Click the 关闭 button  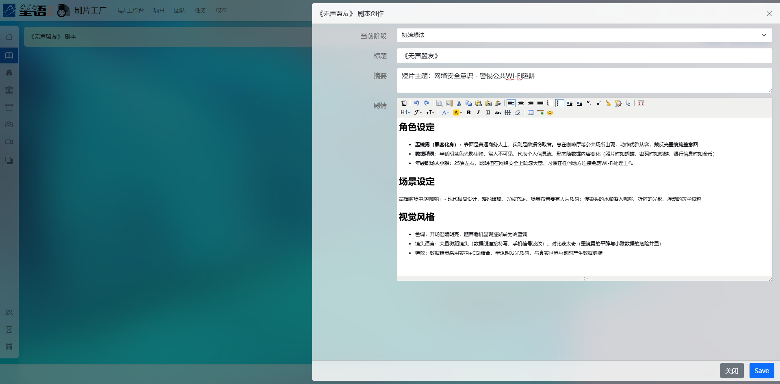click(x=732, y=371)
